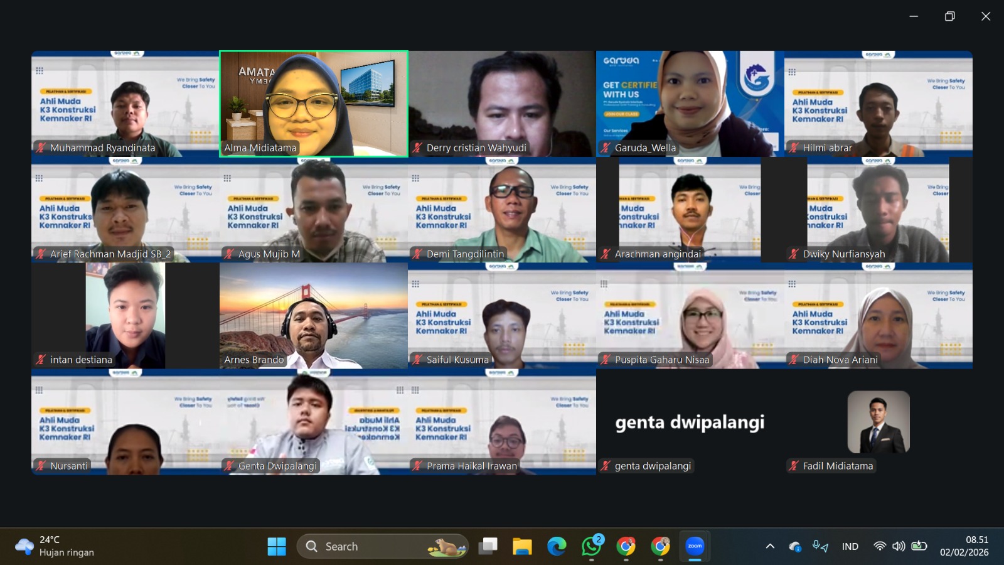
Task: Open the Wi-Fi network status icon
Action: 880,546
